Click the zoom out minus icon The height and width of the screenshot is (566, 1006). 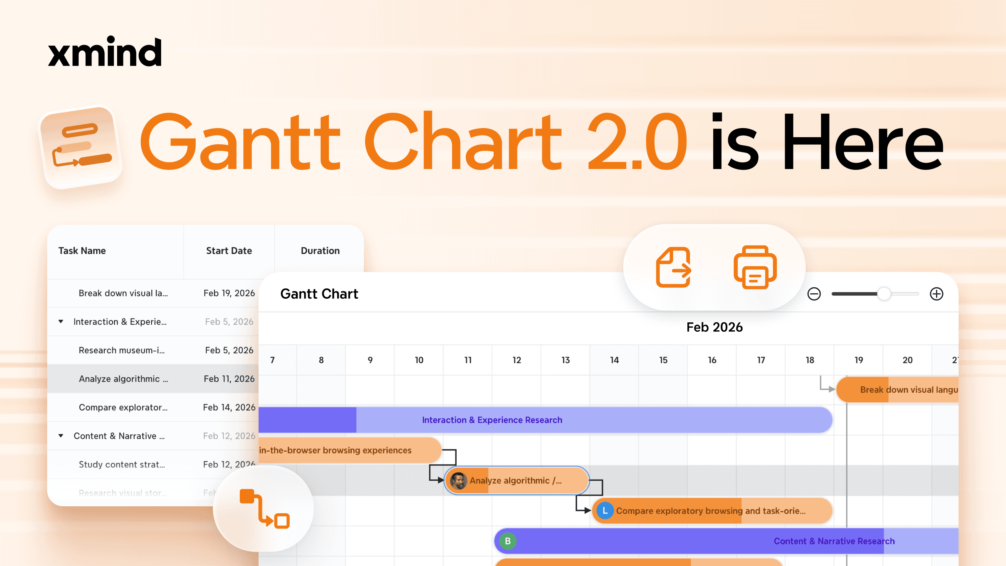pyautogui.click(x=814, y=294)
